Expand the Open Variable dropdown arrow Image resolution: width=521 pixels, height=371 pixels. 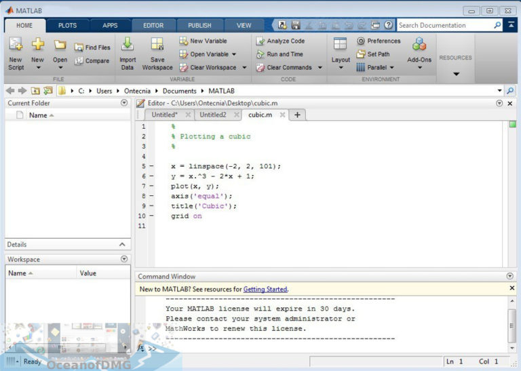click(234, 54)
